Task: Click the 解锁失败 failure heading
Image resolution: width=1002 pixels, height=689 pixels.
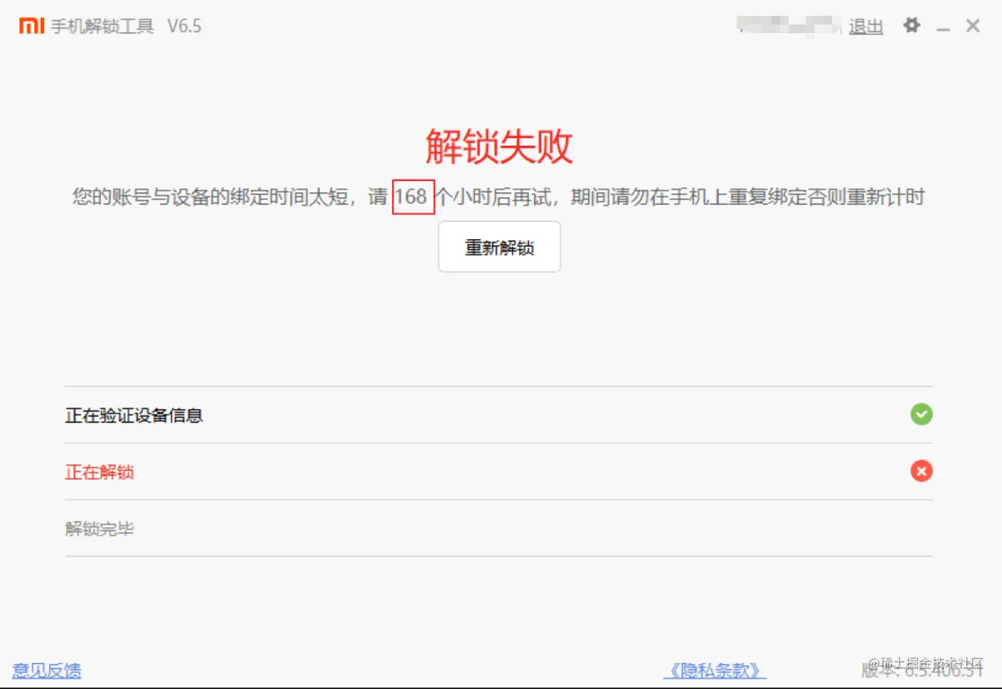Action: [x=499, y=147]
